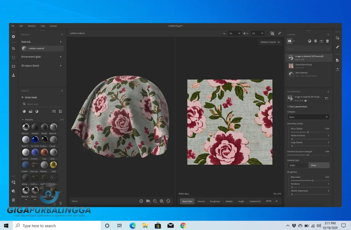Open the Window menu
The width and height of the screenshot is (351, 230).
(x=31, y=25)
